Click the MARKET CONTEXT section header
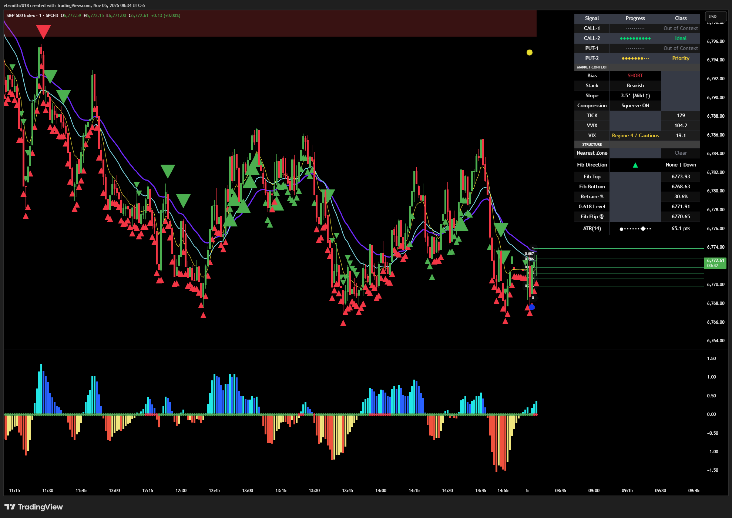 (x=592, y=67)
